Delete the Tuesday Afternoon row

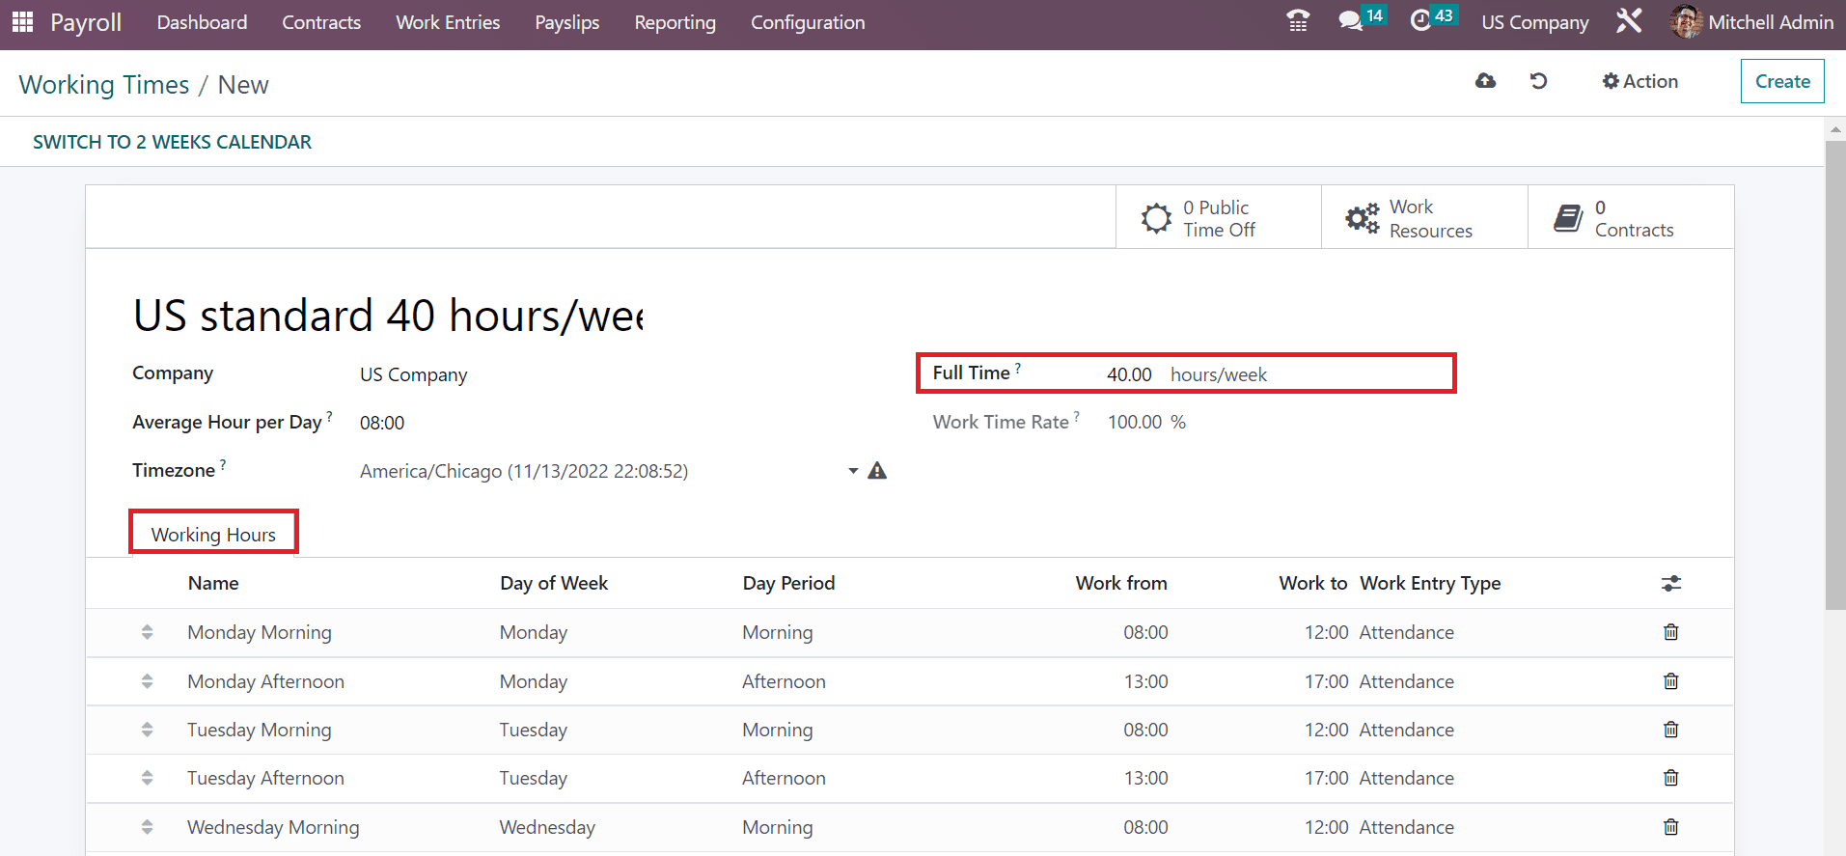coord(1671,778)
